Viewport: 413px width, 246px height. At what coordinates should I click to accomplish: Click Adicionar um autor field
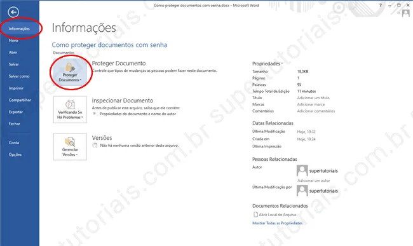314,181
